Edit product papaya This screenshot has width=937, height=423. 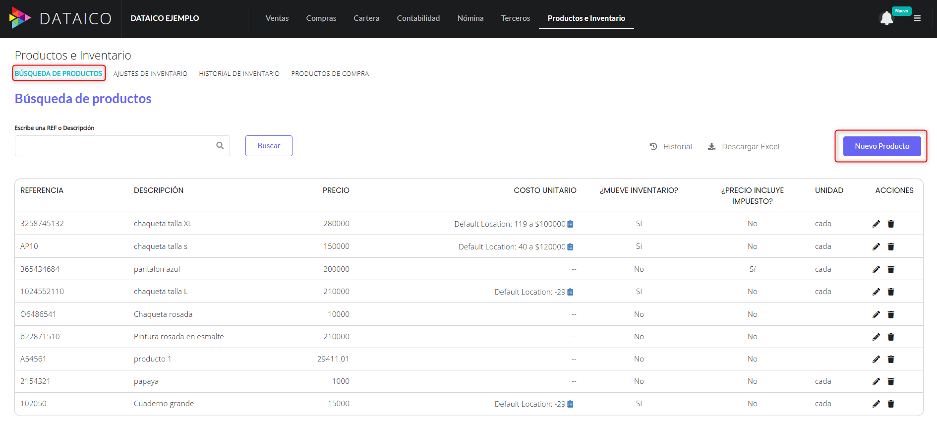876,381
